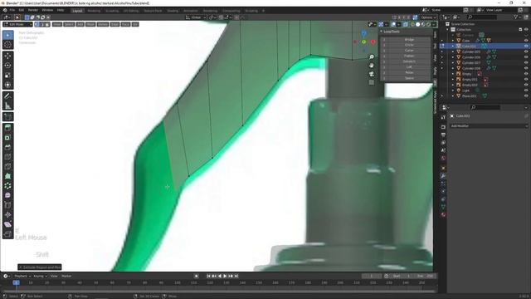This screenshot has height=299, width=531.
Task: Hide the Collection via eye icon
Action: [526, 30]
